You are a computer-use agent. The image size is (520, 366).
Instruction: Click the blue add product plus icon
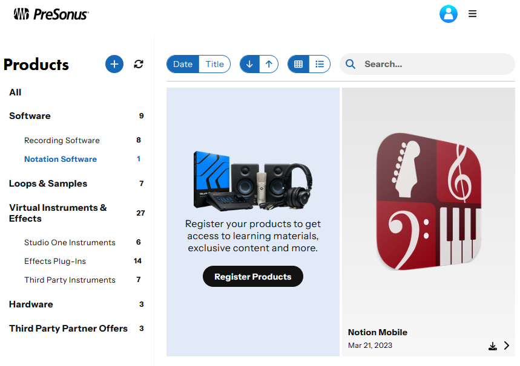(114, 64)
